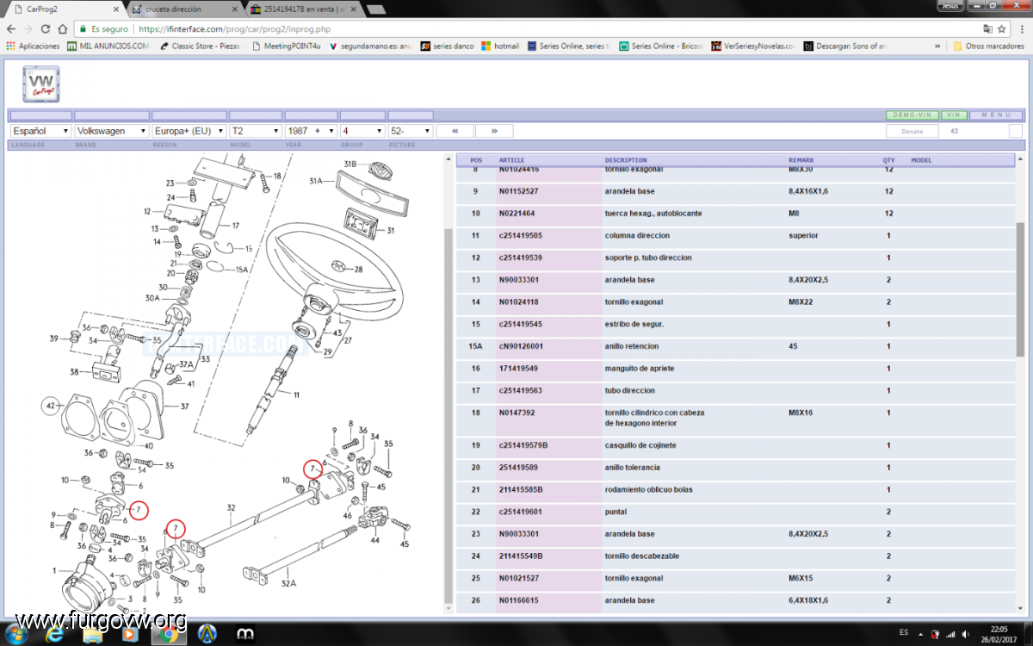Image resolution: width=1033 pixels, height=646 pixels.
Task: Open Aplicaciones apps grid bookmark
Action: (x=34, y=46)
